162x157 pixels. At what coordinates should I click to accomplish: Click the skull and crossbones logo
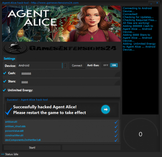tap(15, 48)
